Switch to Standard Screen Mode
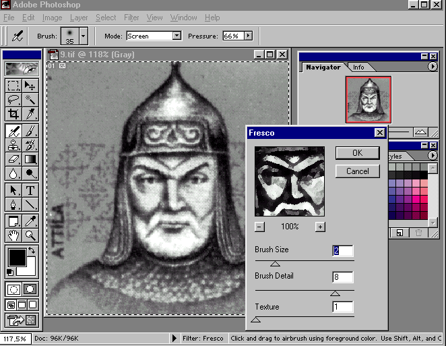Image resolution: width=446 pixels, height=346 pixels. (11, 306)
